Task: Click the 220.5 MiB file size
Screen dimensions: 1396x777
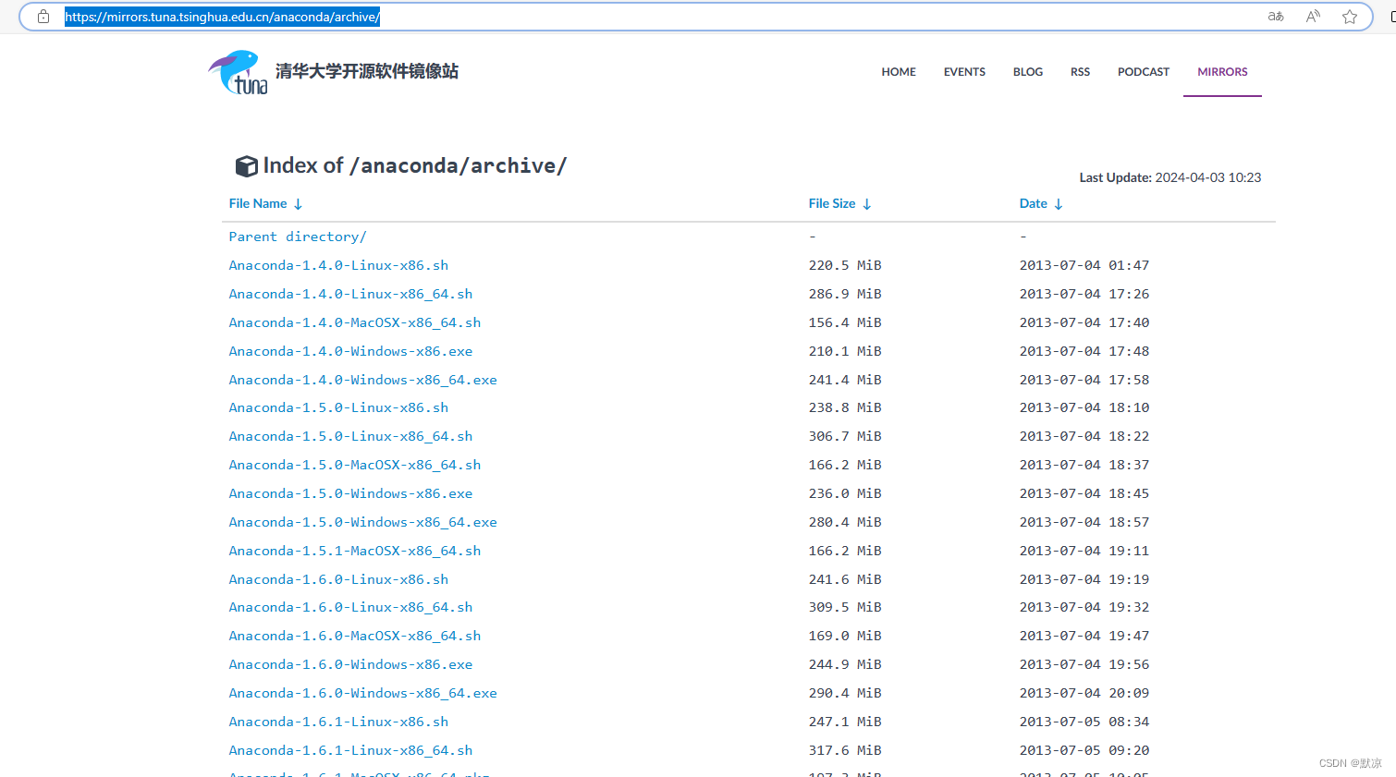Action: click(x=845, y=266)
